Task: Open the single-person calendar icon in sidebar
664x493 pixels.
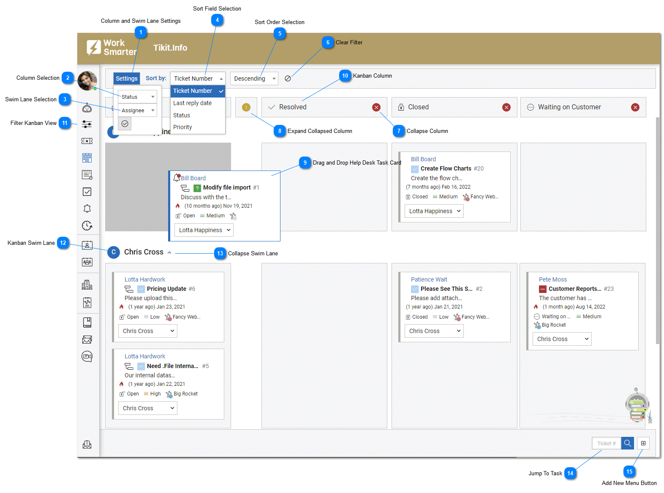Action: [87, 245]
